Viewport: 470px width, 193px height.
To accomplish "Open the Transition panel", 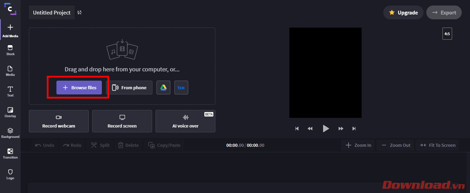I will (x=10, y=153).
